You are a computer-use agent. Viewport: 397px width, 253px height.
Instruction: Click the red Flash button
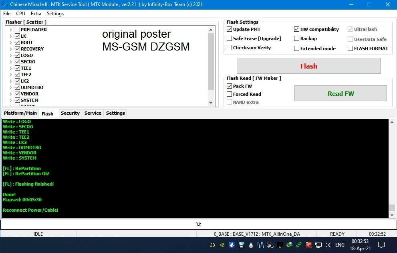click(x=308, y=66)
